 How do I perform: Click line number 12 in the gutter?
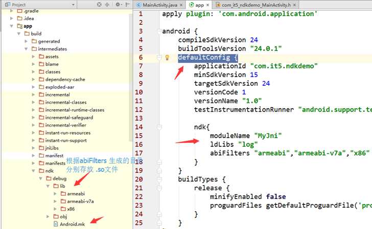tap(139, 110)
